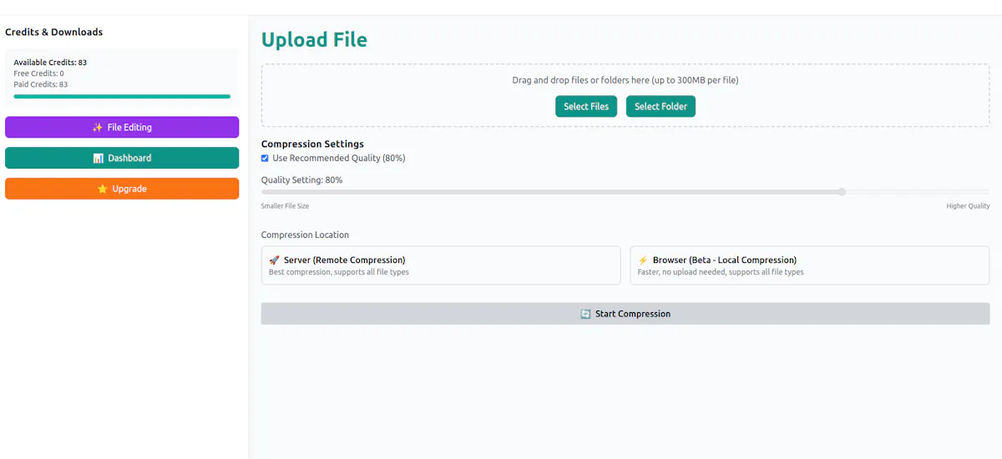Toggle Use Recommended Quality checkbox

265,159
